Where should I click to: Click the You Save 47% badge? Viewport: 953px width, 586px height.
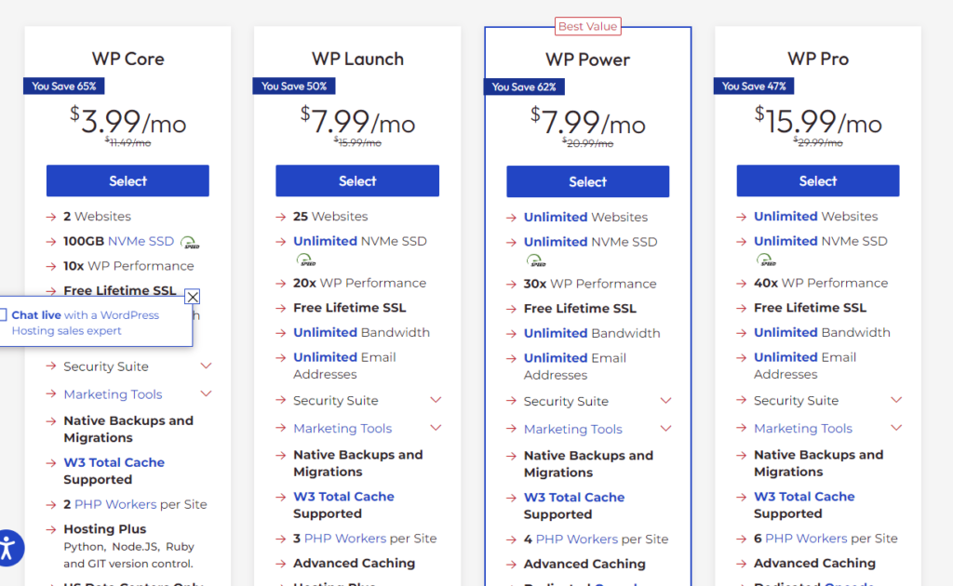coord(754,86)
